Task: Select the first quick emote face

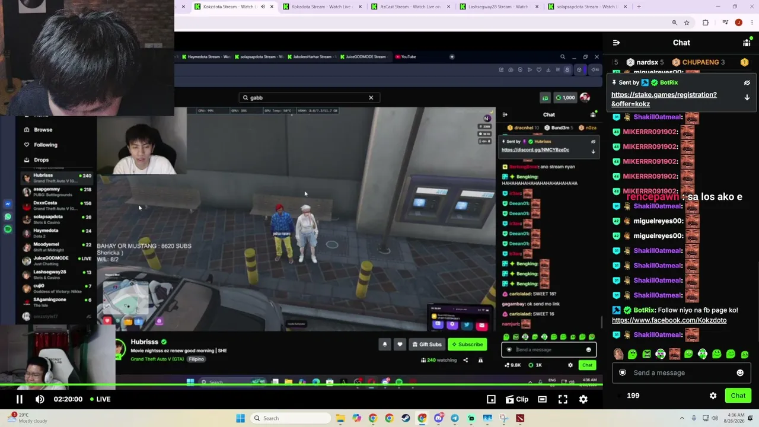Action: tap(618, 354)
